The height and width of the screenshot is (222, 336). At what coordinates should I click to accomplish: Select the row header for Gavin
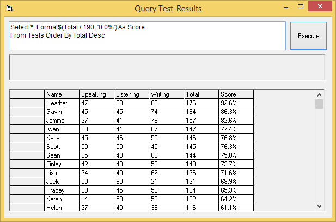[x=27, y=112]
